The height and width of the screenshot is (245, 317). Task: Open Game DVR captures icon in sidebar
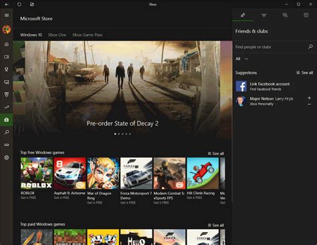[7, 82]
